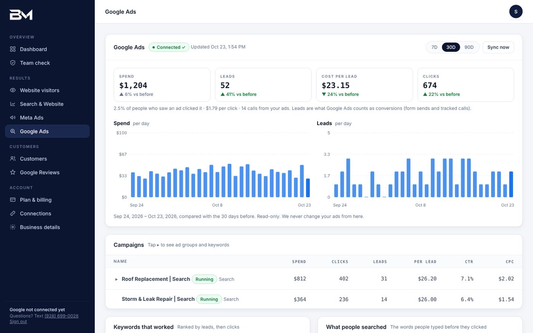Click the Oct 23 bar in Leads chart
Viewport: 533px width, 333px height.
click(x=511, y=184)
